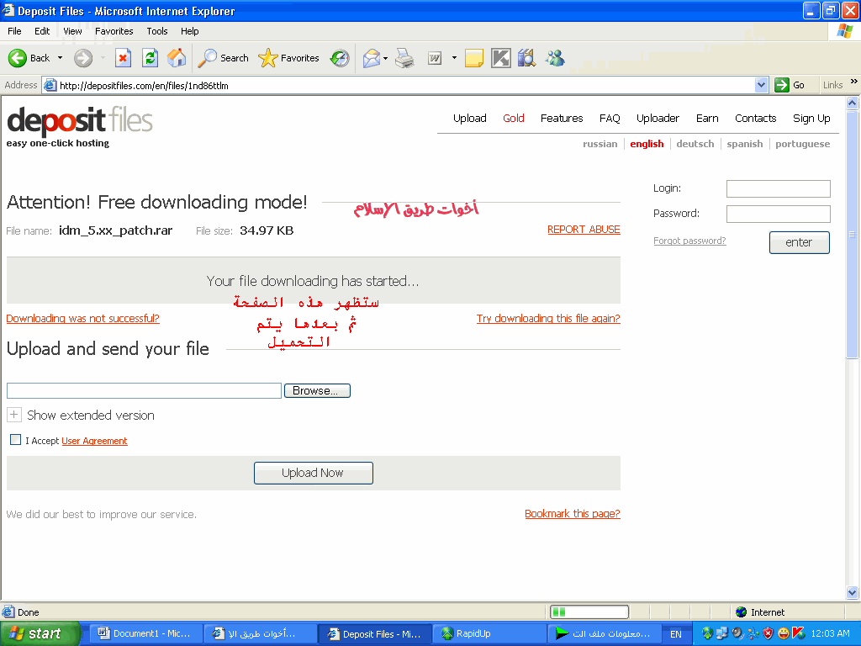Expand the Edit with Word dropdown arrow
The width and height of the screenshot is (861, 646).
pos(454,58)
